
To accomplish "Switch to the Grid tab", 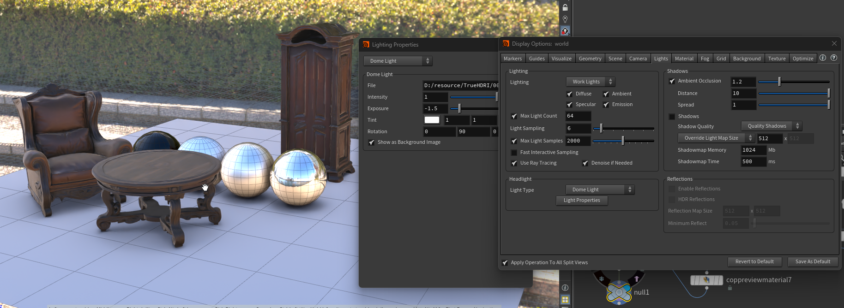I will [721, 59].
